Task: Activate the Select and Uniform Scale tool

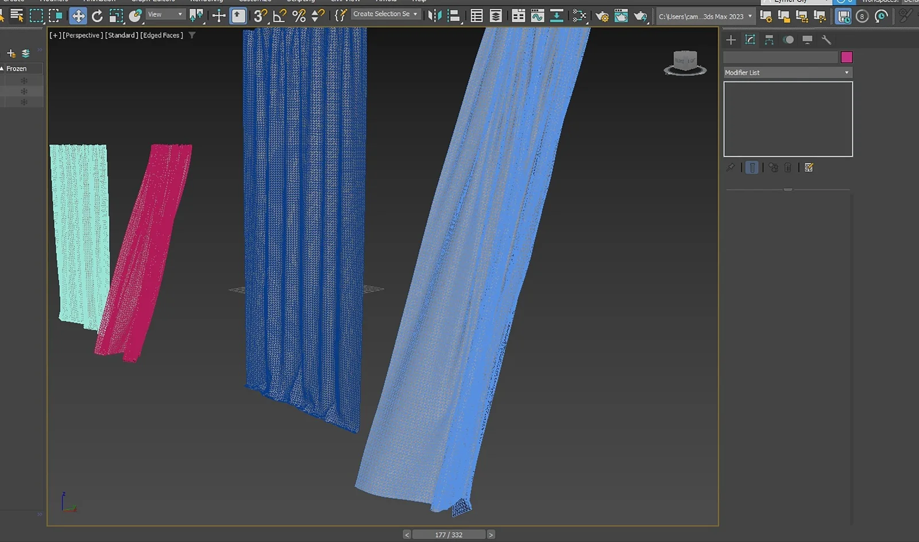Action: click(116, 15)
